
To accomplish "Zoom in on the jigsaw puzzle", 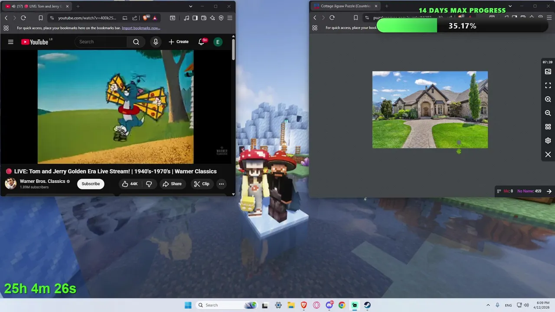I will pos(548,99).
